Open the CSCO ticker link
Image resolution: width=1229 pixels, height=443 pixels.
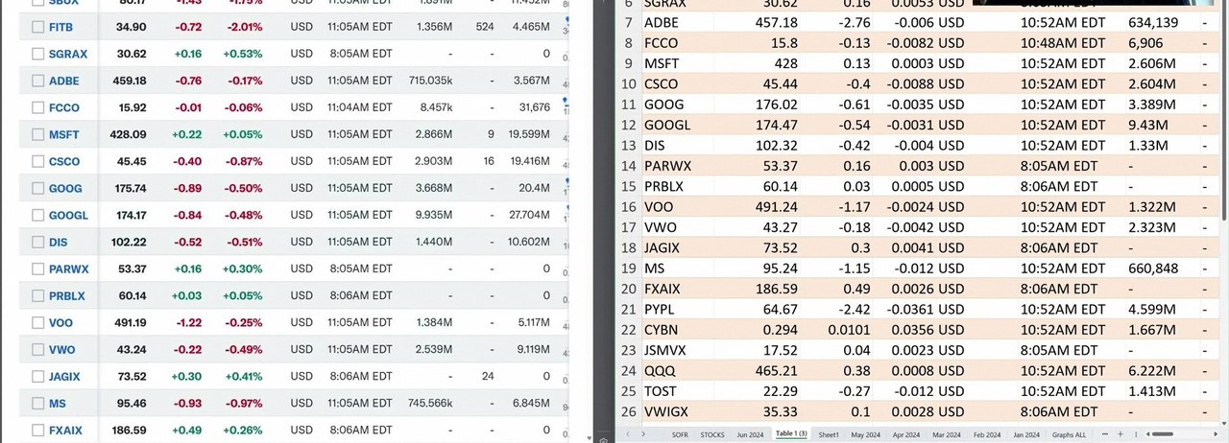tap(64, 162)
